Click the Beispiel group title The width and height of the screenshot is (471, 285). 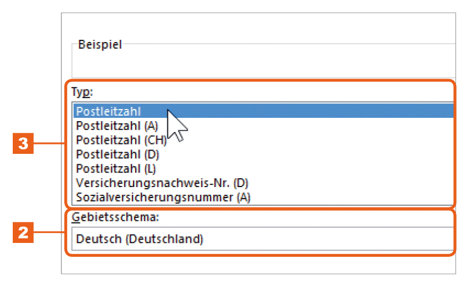[100, 45]
